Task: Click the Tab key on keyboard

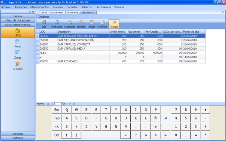Action: tap(56, 118)
